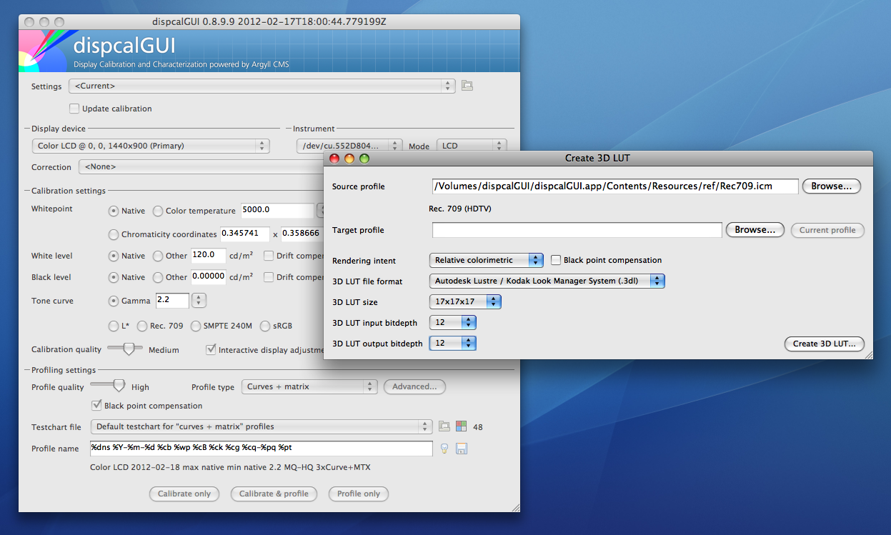Click the Color temperature 5000.0 field
Viewport: 891px width, 535px height.
click(277, 211)
